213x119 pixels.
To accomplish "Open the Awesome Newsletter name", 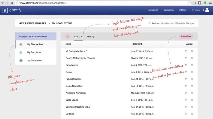I will pyautogui.click(x=76, y=93).
